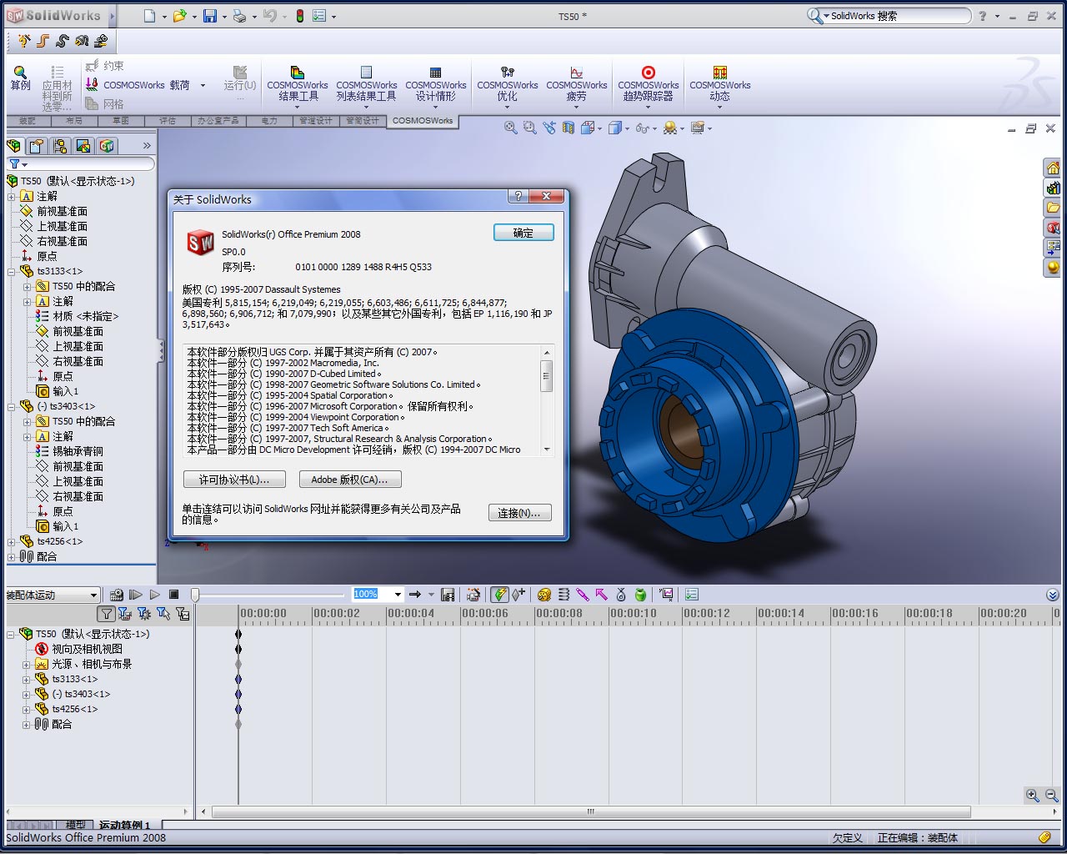
Task: Toggle the Filter Animated funnel icon
Action: coord(125,614)
